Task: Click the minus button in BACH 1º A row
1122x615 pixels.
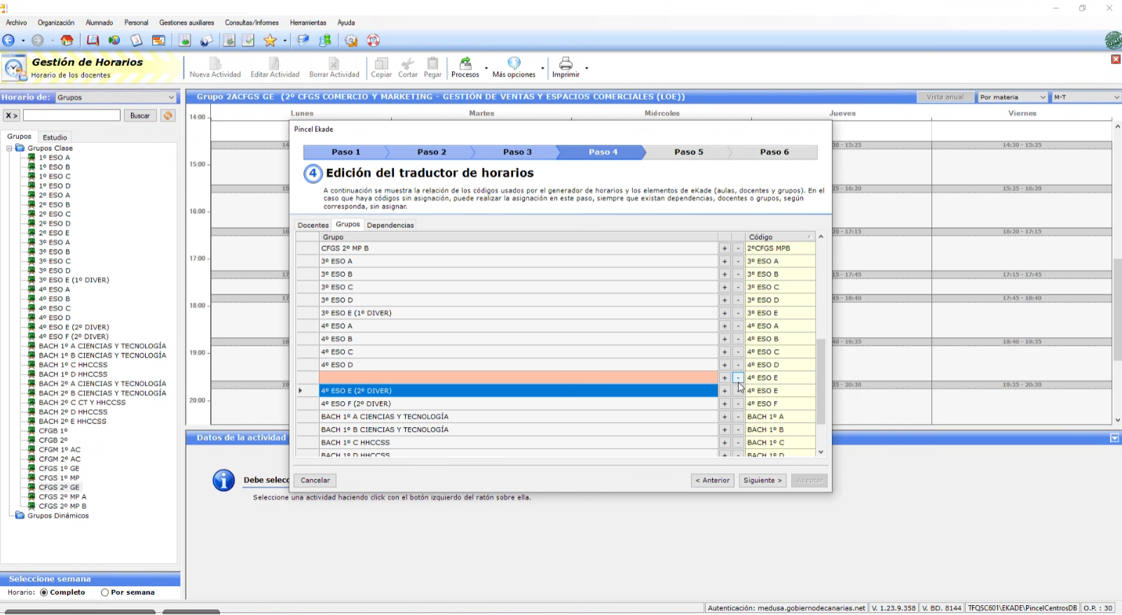Action: (738, 417)
